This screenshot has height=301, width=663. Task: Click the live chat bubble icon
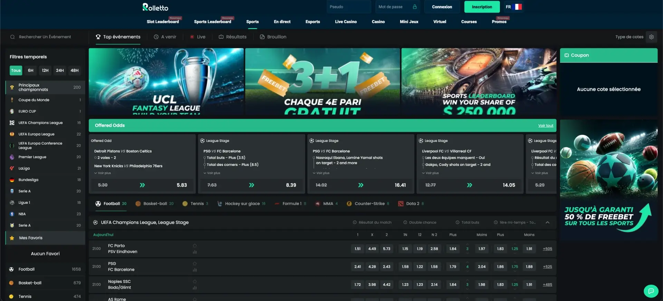pos(651,291)
